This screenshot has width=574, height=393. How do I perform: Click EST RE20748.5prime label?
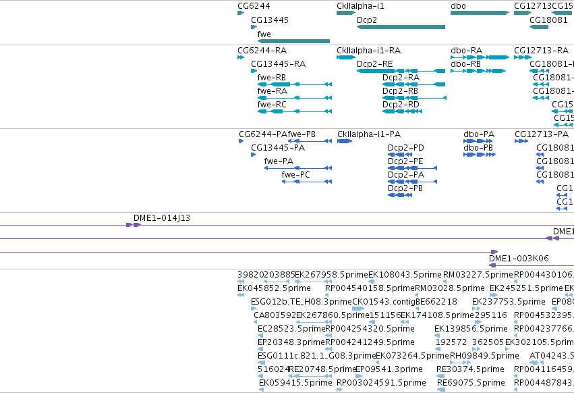click(323, 370)
